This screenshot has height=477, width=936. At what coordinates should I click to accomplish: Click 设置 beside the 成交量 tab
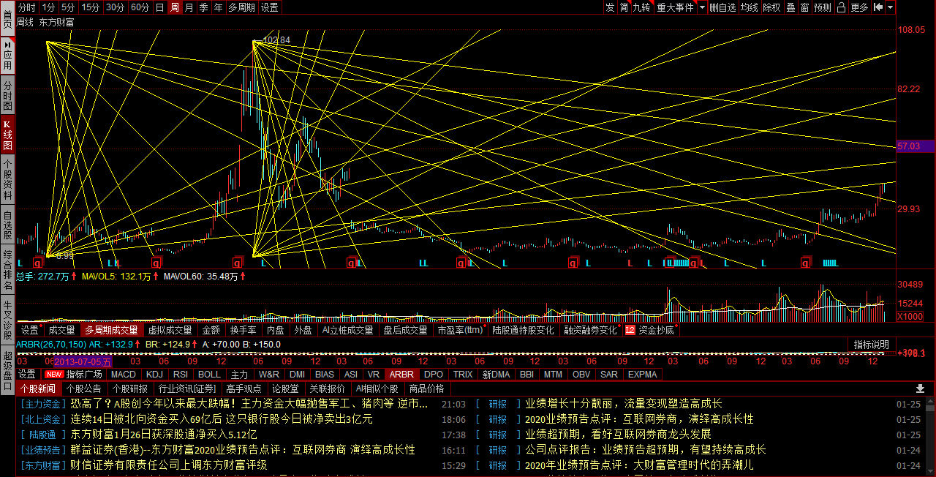click(29, 330)
